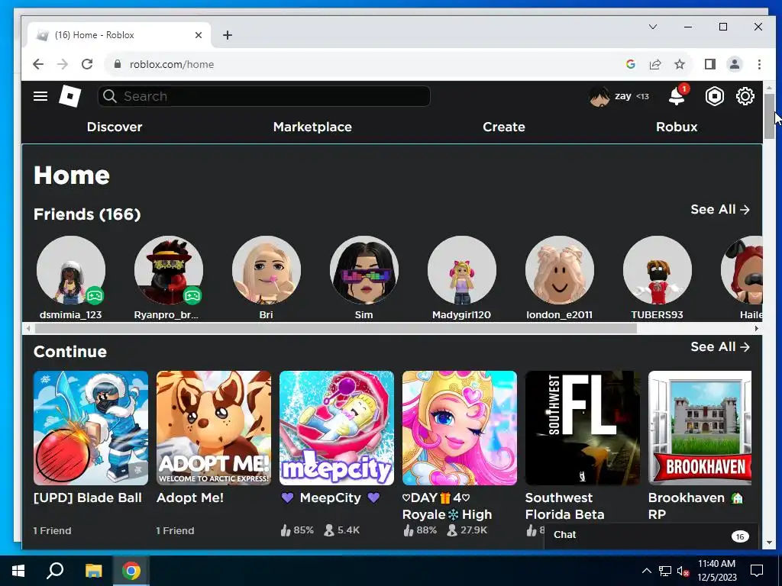
Task: Open File Explorer from the taskbar
Action: click(x=93, y=571)
